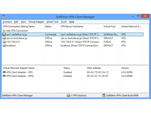Click Offline status of 130.158.6.51 row

coord(49,42)
